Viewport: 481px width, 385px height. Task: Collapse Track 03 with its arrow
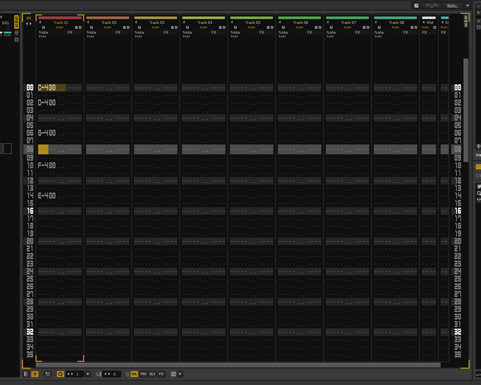click(x=136, y=22)
